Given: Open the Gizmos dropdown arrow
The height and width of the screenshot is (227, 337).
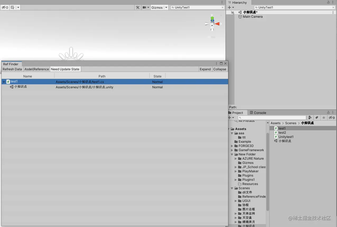Looking at the screenshot, I should point(166,7).
